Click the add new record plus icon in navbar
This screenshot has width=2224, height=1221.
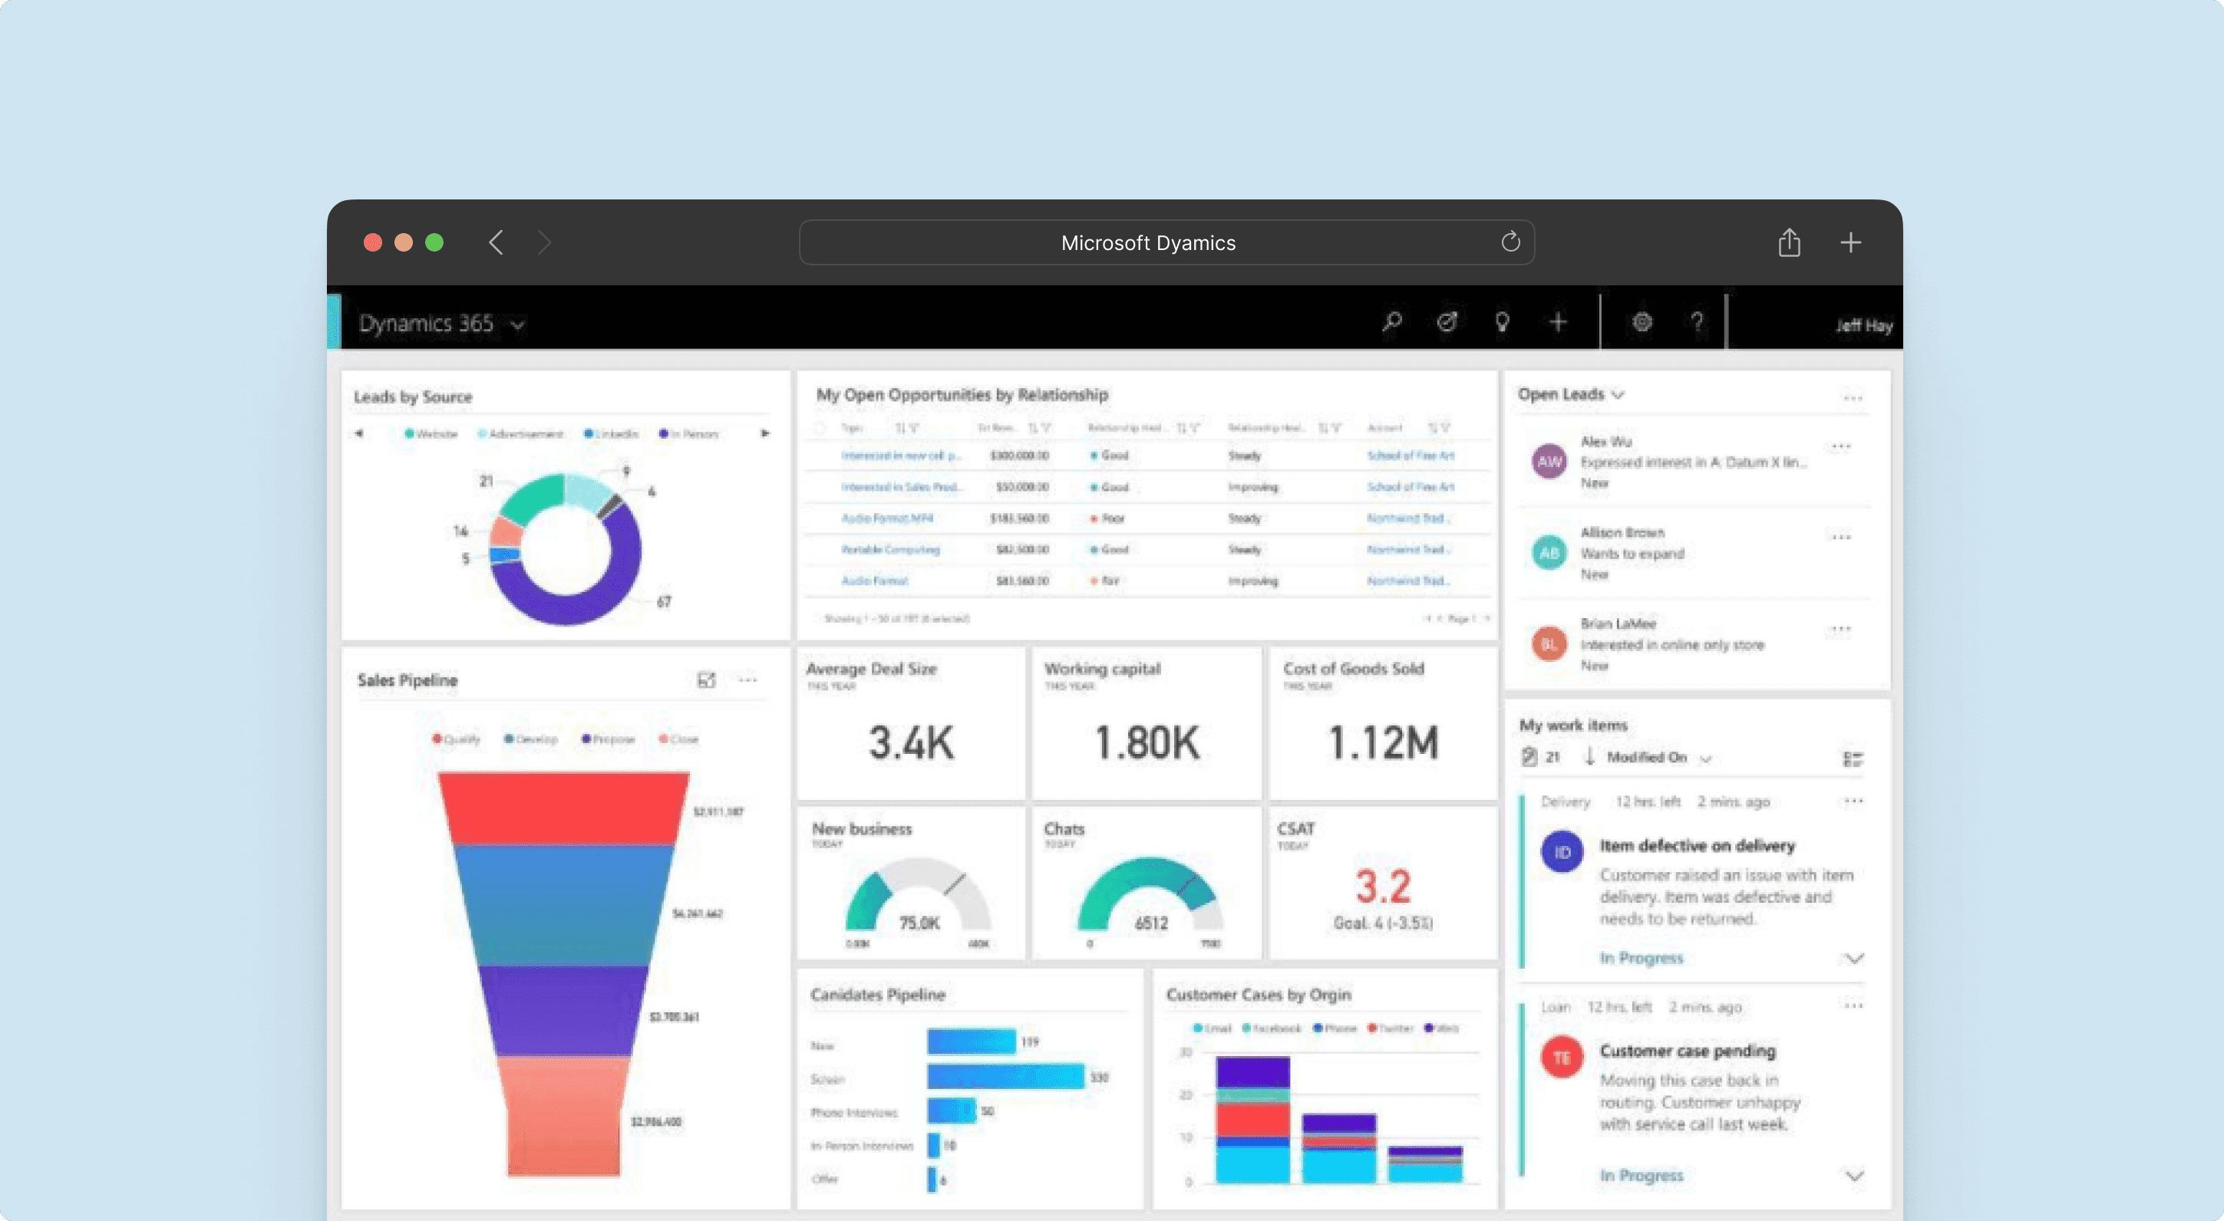tap(1556, 322)
